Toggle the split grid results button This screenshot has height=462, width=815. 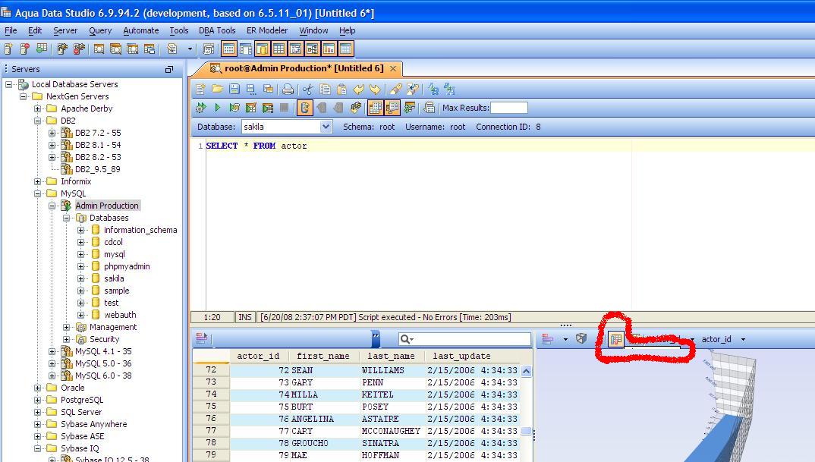[392, 108]
